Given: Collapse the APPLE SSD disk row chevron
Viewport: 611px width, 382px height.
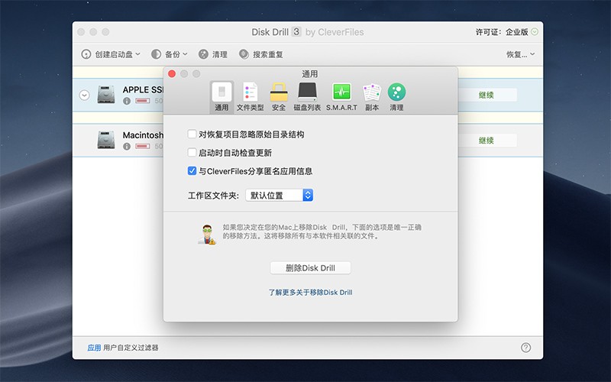Looking at the screenshot, I should 84,95.
